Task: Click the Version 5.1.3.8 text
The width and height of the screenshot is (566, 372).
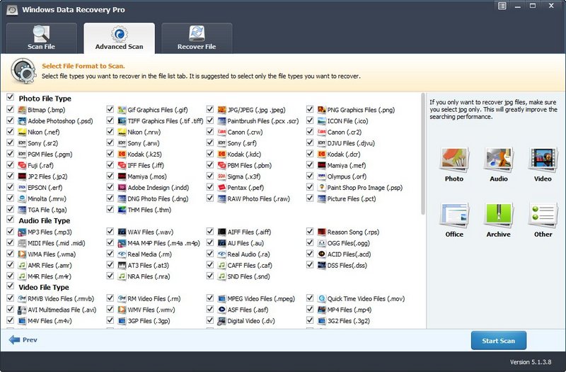Action: [531, 362]
